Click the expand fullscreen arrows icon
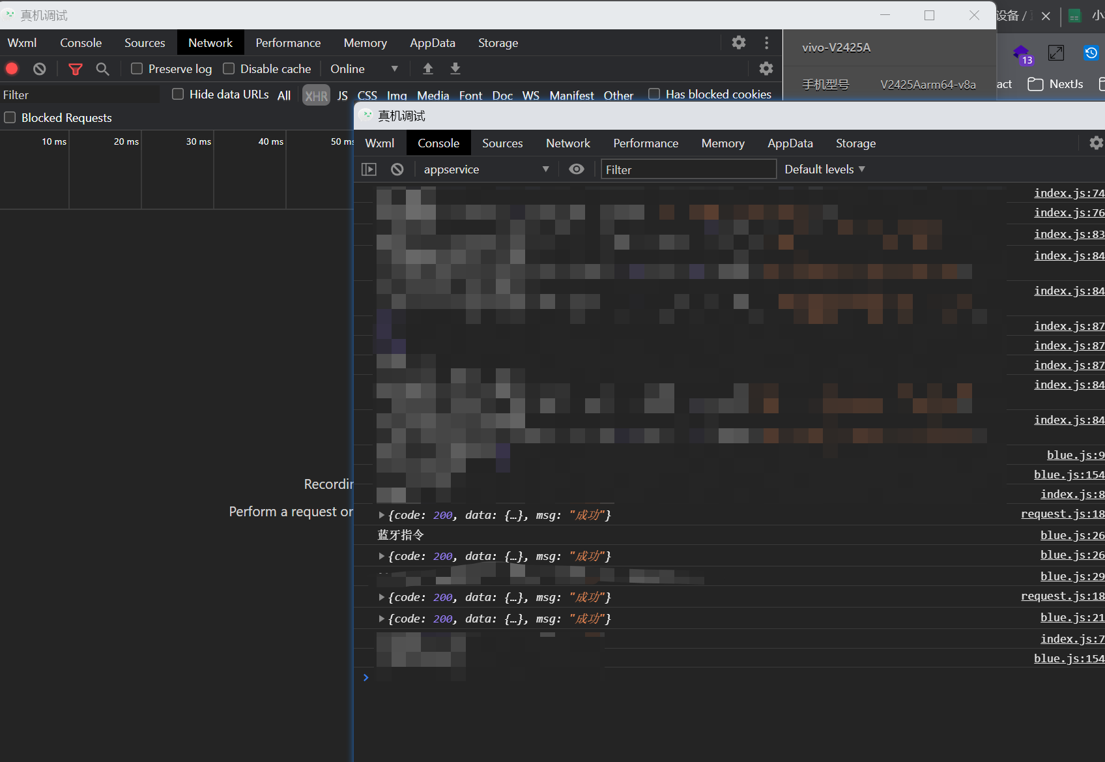This screenshot has height=762, width=1105. (1056, 53)
